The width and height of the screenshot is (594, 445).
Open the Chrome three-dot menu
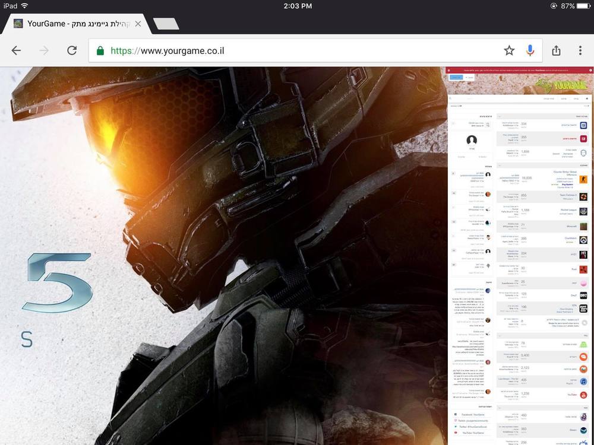pos(580,50)
